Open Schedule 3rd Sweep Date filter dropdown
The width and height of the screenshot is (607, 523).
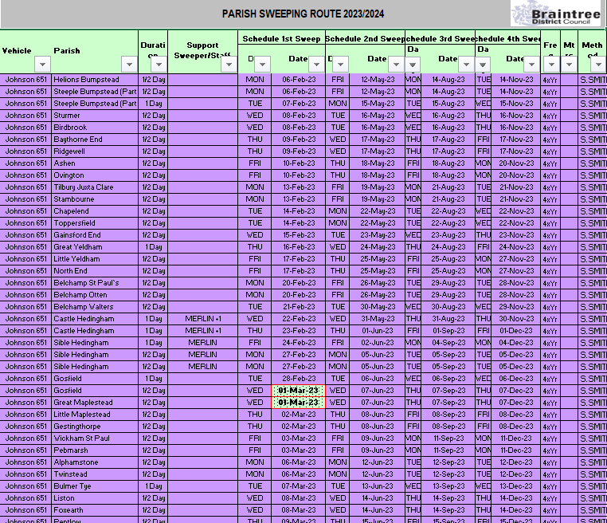(x=467, y=64)
